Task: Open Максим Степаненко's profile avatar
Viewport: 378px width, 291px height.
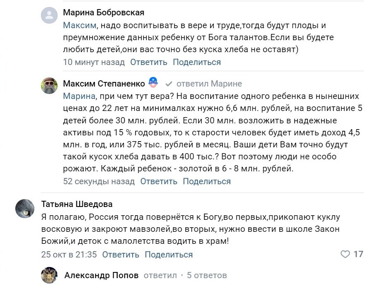Action: point(49,86)
